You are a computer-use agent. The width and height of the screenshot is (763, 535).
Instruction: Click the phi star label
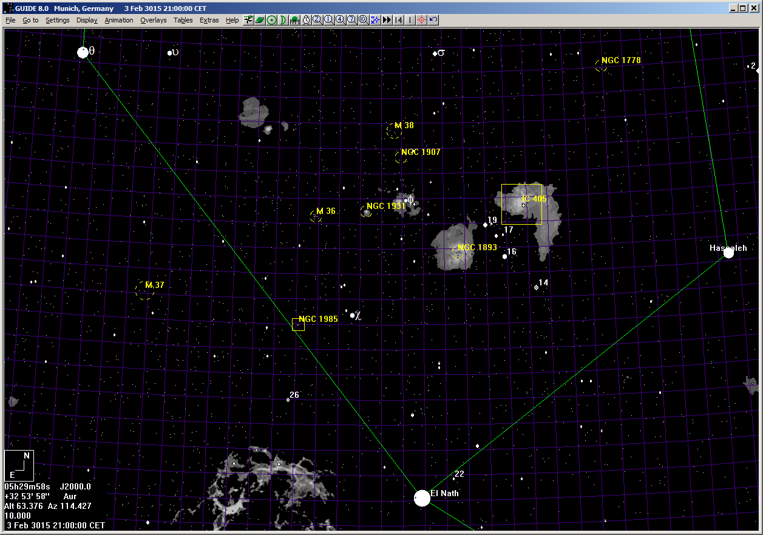pos(410,199)
